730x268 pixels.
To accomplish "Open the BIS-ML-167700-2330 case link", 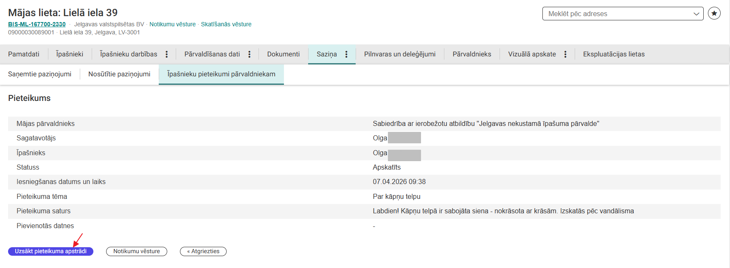I will click(37, 24).
